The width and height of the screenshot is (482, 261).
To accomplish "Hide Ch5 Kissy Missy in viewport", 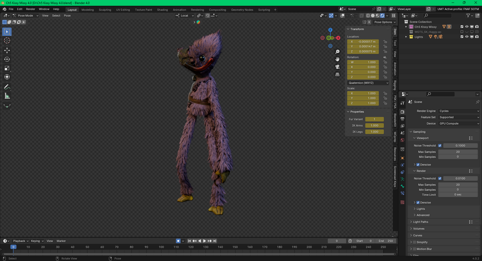I will pyautogui.click(x=467, y=27).
